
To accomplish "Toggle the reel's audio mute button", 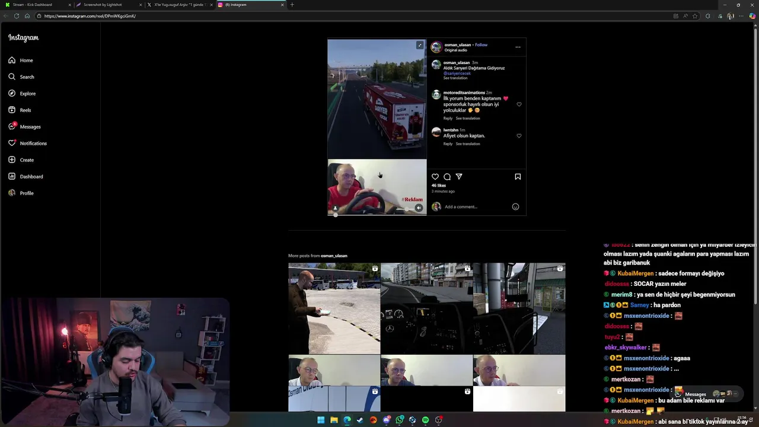I will pyautogui.click(x=419, y=208).
